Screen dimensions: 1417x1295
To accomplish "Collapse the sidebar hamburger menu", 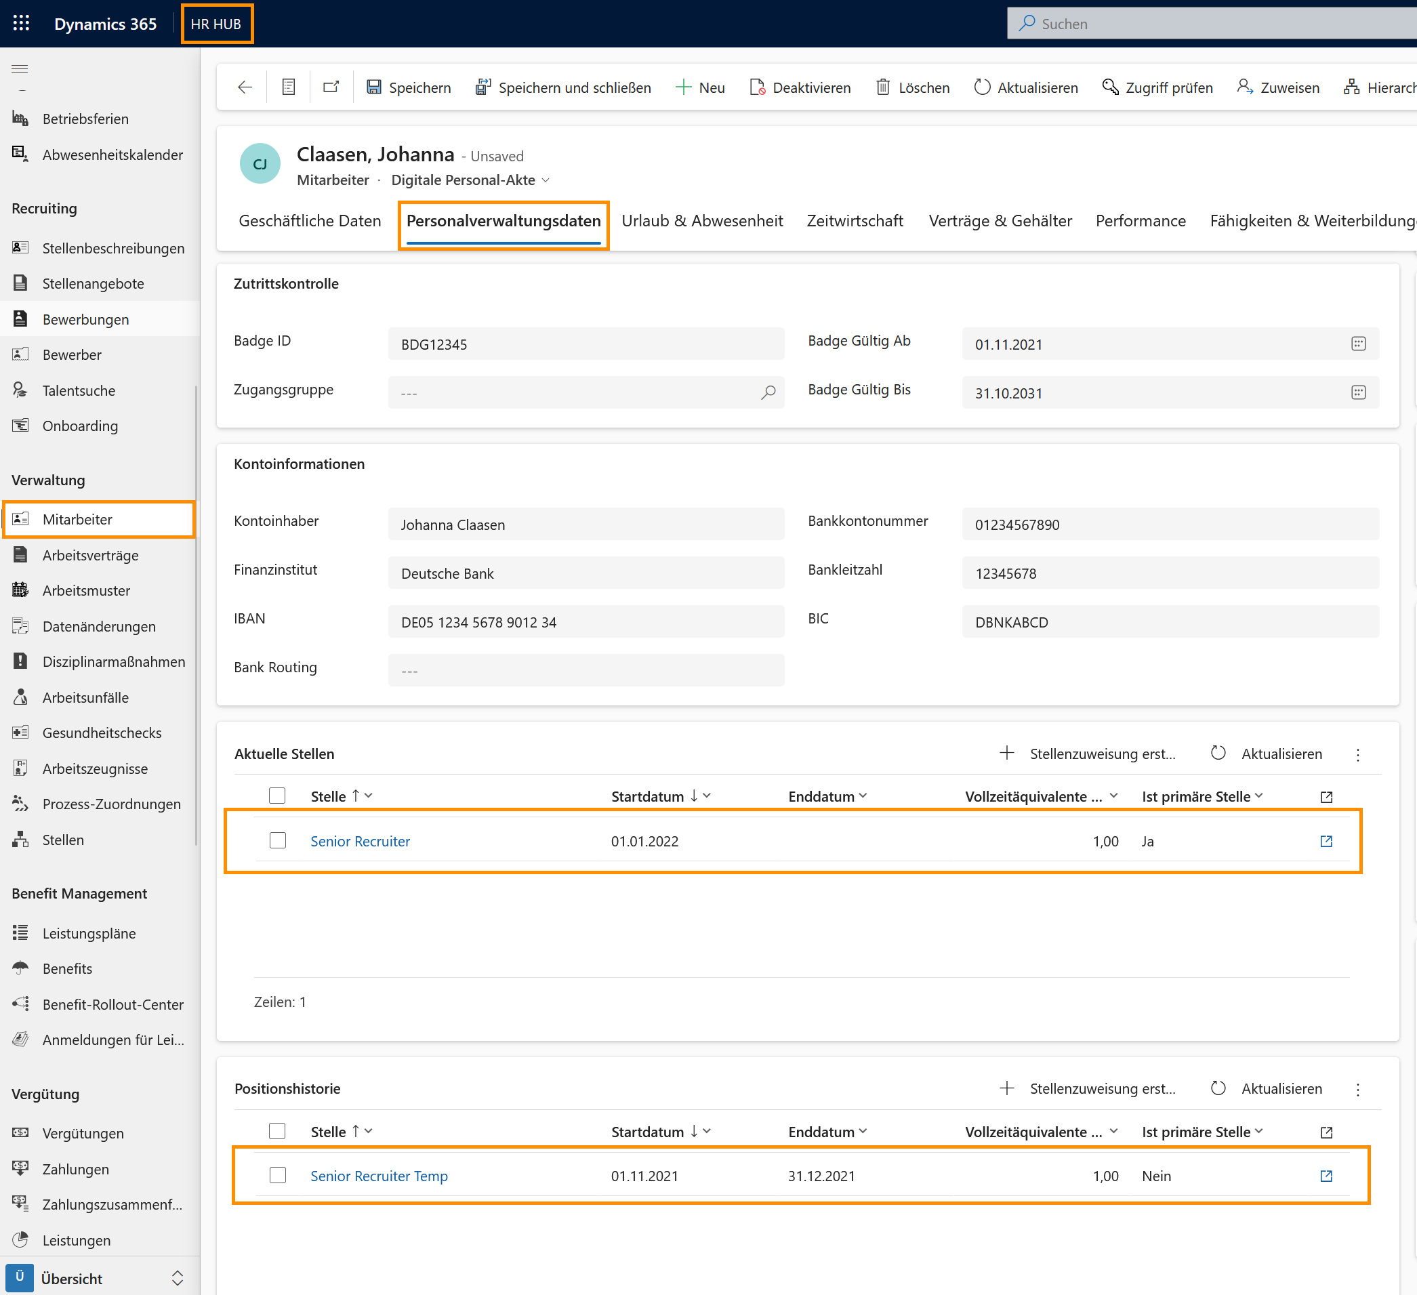I will (20, 68).
